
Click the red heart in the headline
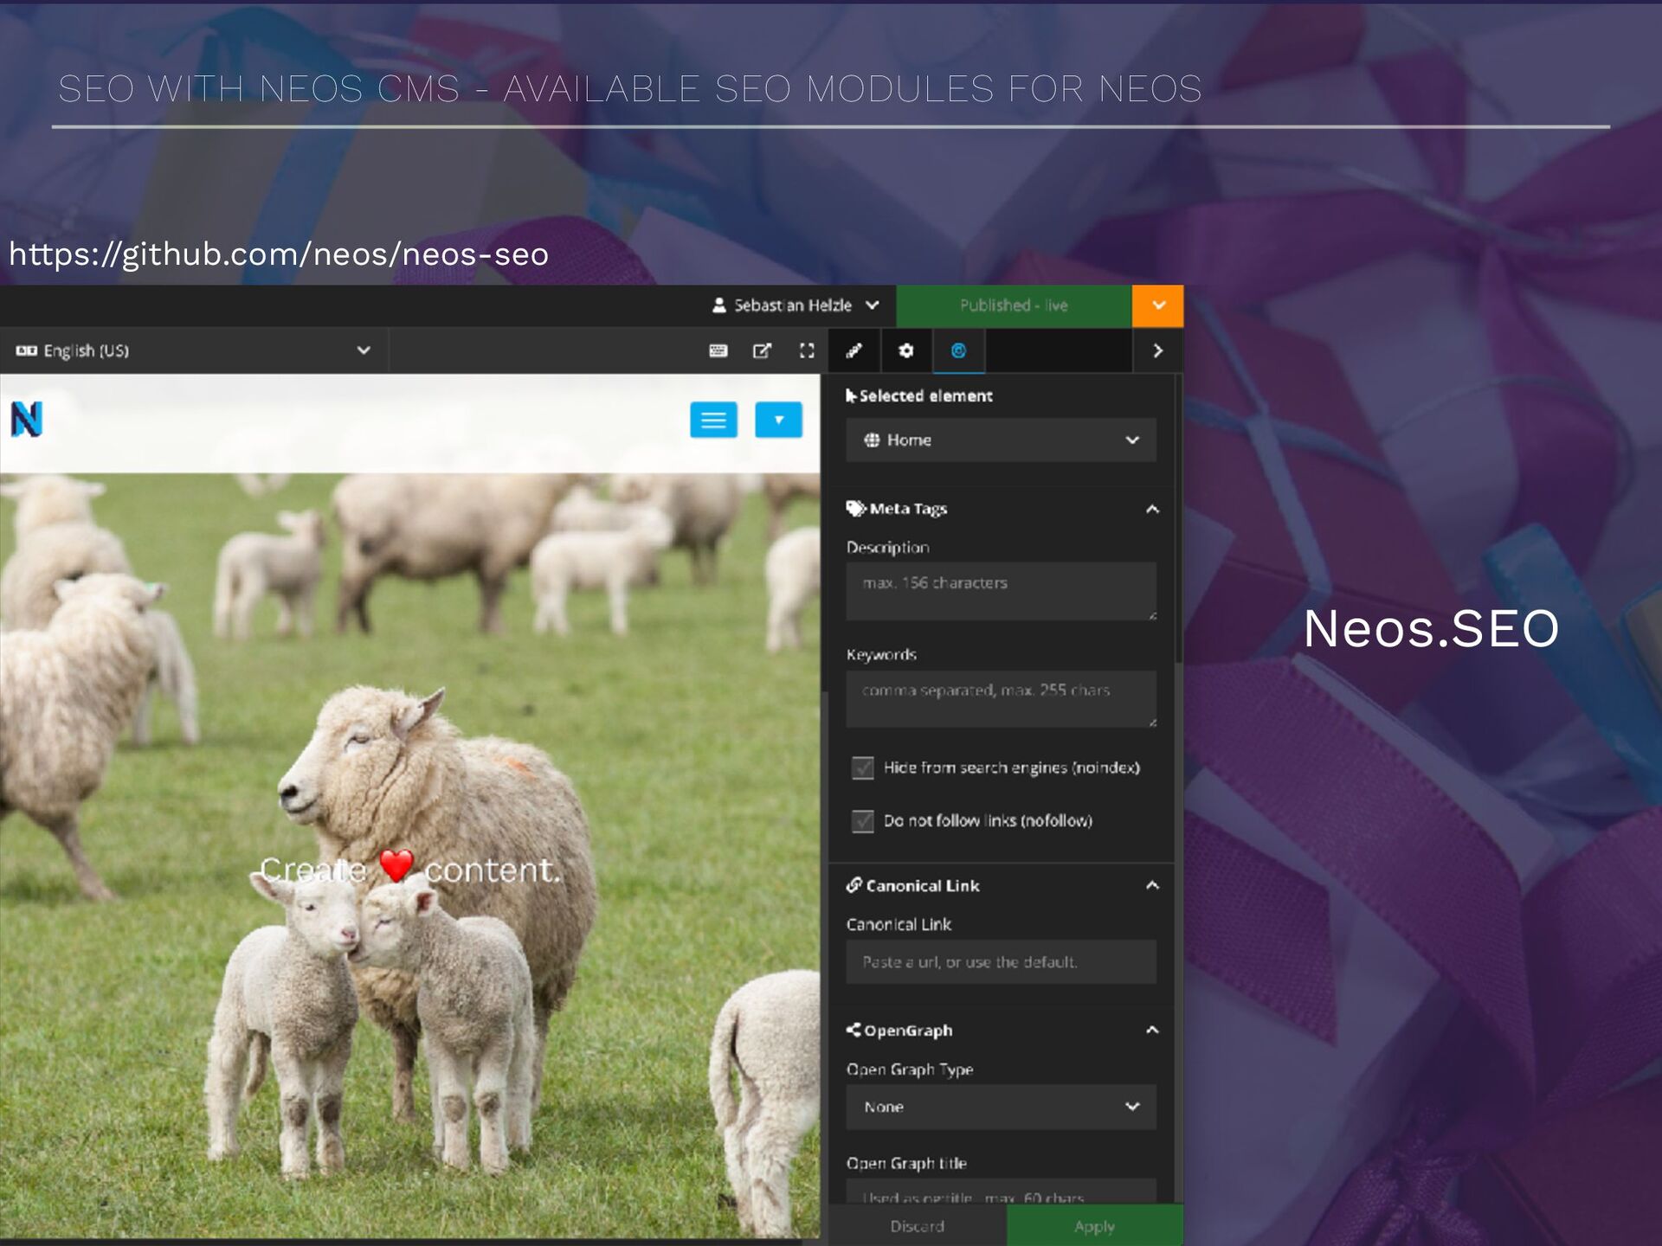coord(396,865)
